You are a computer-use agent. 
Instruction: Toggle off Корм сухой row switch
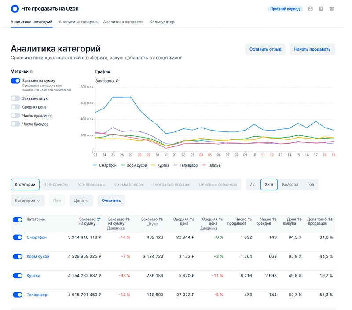pyautogui.click(x=18, y=256)
